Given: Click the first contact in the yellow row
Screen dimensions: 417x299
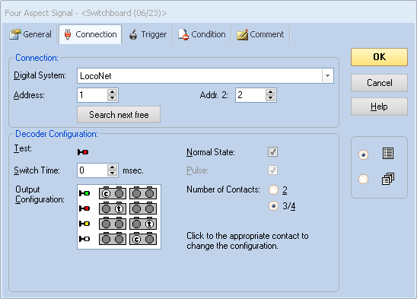Looking at the screenshot, I should pos(106,224).
